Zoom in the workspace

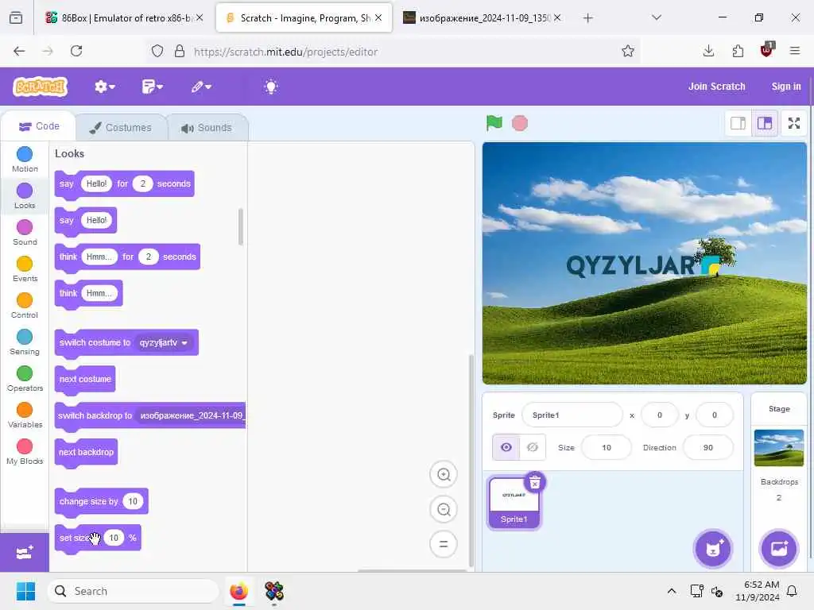[444, 474]
